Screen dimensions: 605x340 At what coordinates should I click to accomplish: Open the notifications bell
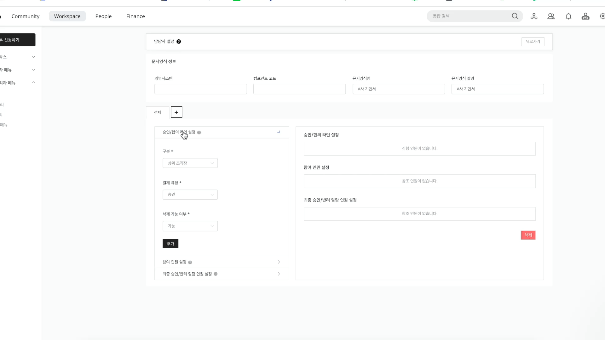click(568, 16)
